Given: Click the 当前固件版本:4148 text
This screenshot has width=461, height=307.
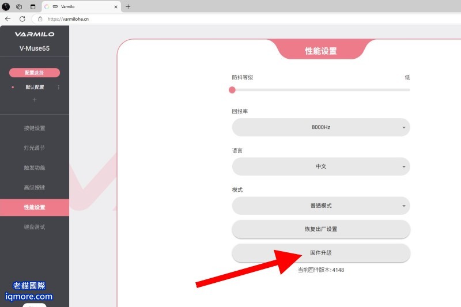Looking at the screenshot, I should [x=321, y=270].
